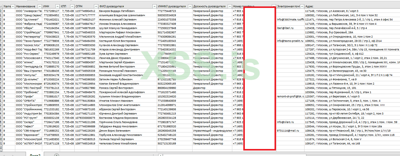
Task: Open the ИНН column filter dropdown
Action: coord(58,6)
